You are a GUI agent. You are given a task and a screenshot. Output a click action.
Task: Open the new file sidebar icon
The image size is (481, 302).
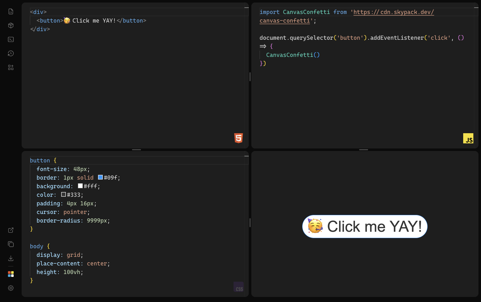click(11, 11)
